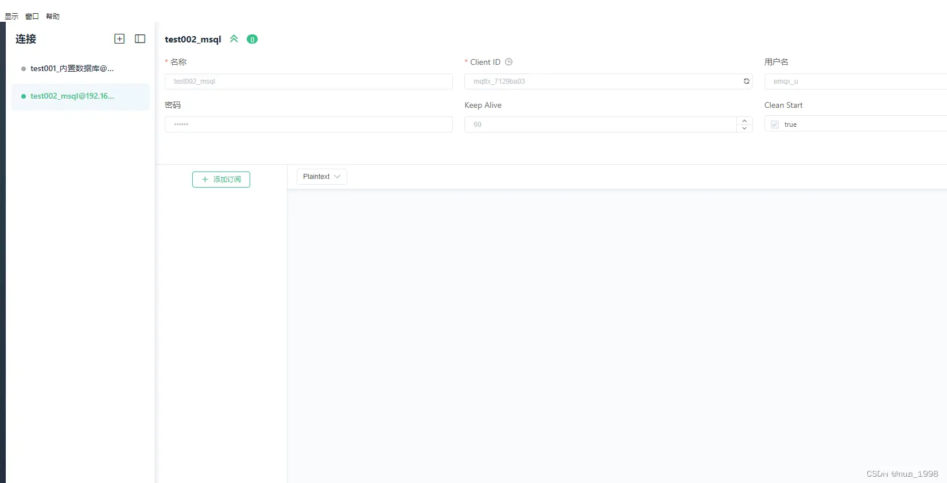Image resolution: width=947 pixels, height=483 pixels.
Task: Click the Client ID input field
Action: coord(608,81)
